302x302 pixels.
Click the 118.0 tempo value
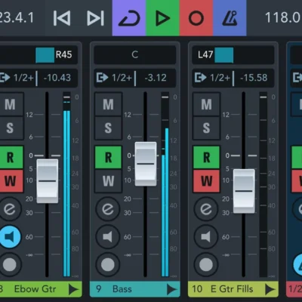pyautogui.click(x=283, y=17)
